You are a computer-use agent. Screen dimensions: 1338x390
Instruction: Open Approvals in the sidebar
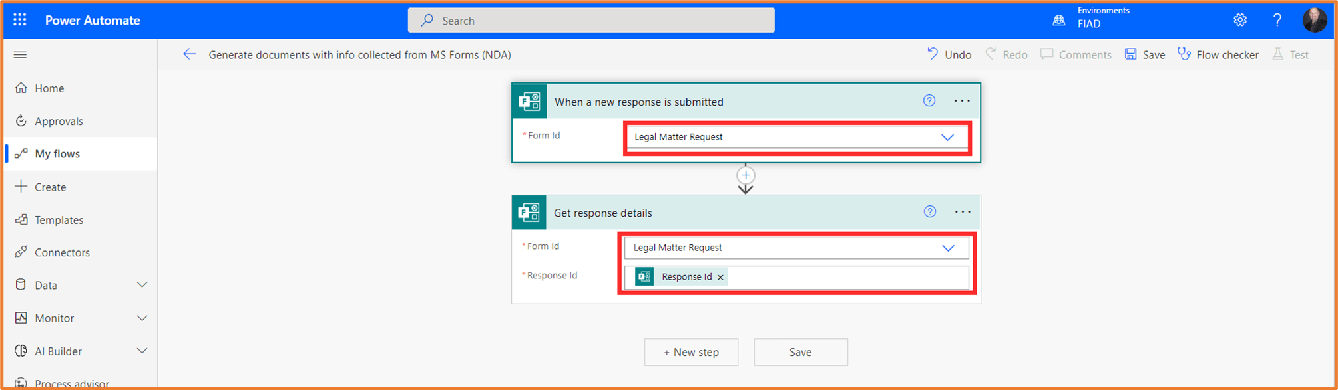tap(81, 121)
